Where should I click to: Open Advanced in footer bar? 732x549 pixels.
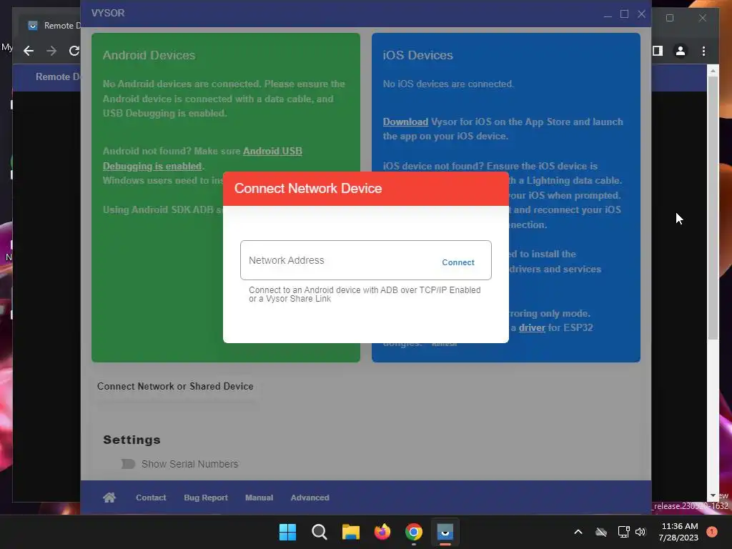(x=310, y=498)
